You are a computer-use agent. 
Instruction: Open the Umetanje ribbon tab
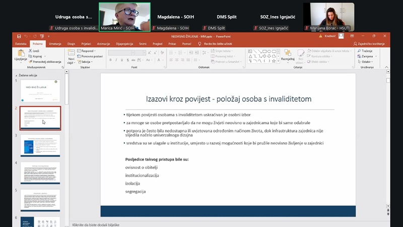[x=55, y=44]
